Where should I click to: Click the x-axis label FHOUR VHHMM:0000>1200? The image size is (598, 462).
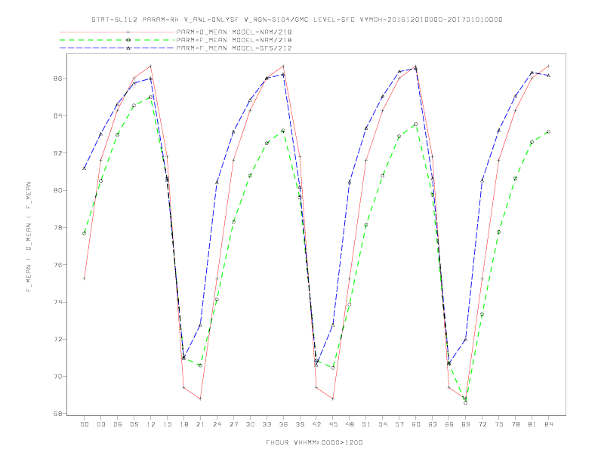coord(314,442)
